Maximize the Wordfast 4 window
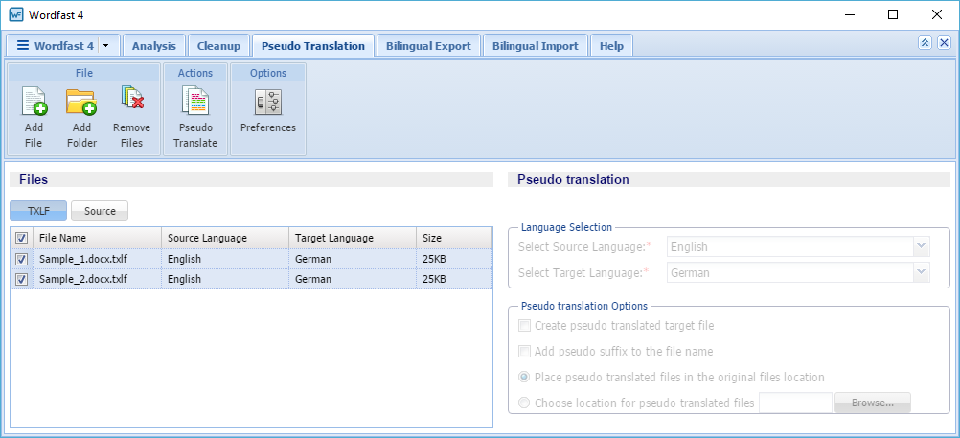Screen dimensions: 960x438 point(893,14)
